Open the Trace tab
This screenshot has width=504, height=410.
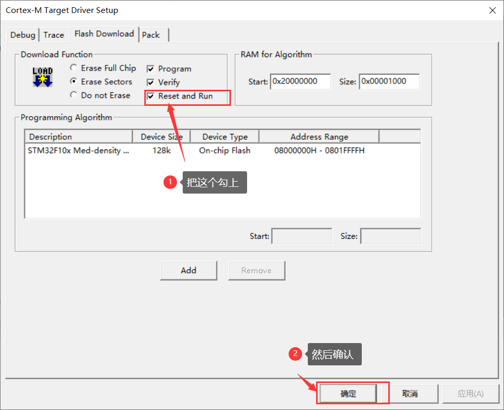[x=53, y=35]
